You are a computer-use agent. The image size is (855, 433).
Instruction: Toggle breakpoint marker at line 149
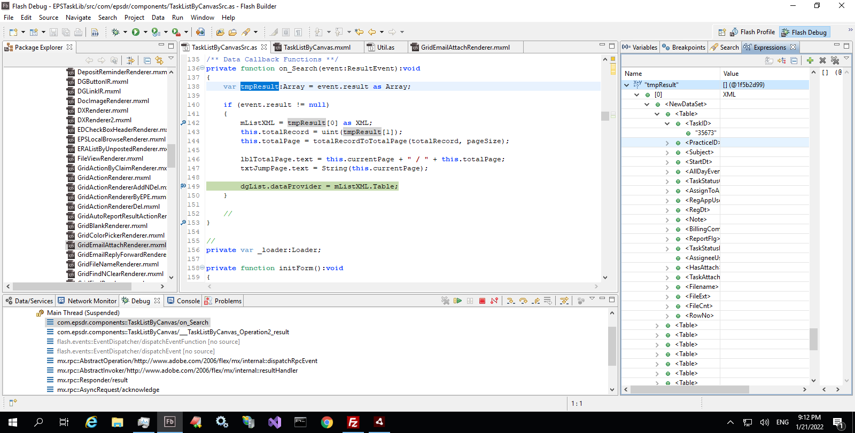[x=183, y=186]
